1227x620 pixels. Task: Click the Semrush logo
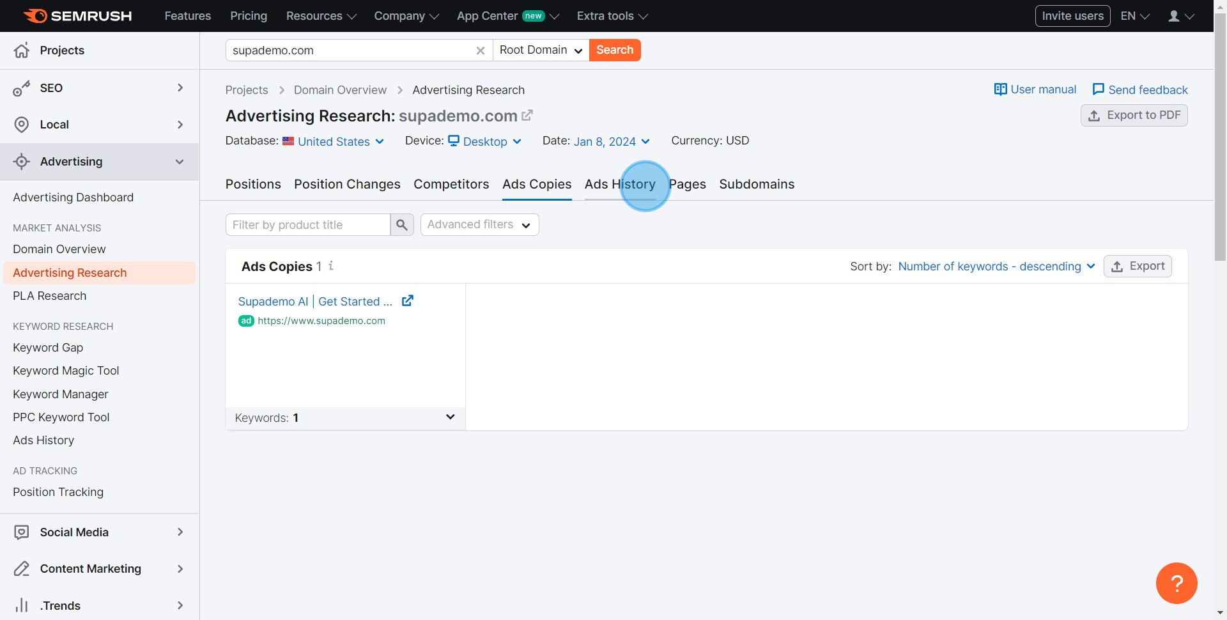coord(77,16)
